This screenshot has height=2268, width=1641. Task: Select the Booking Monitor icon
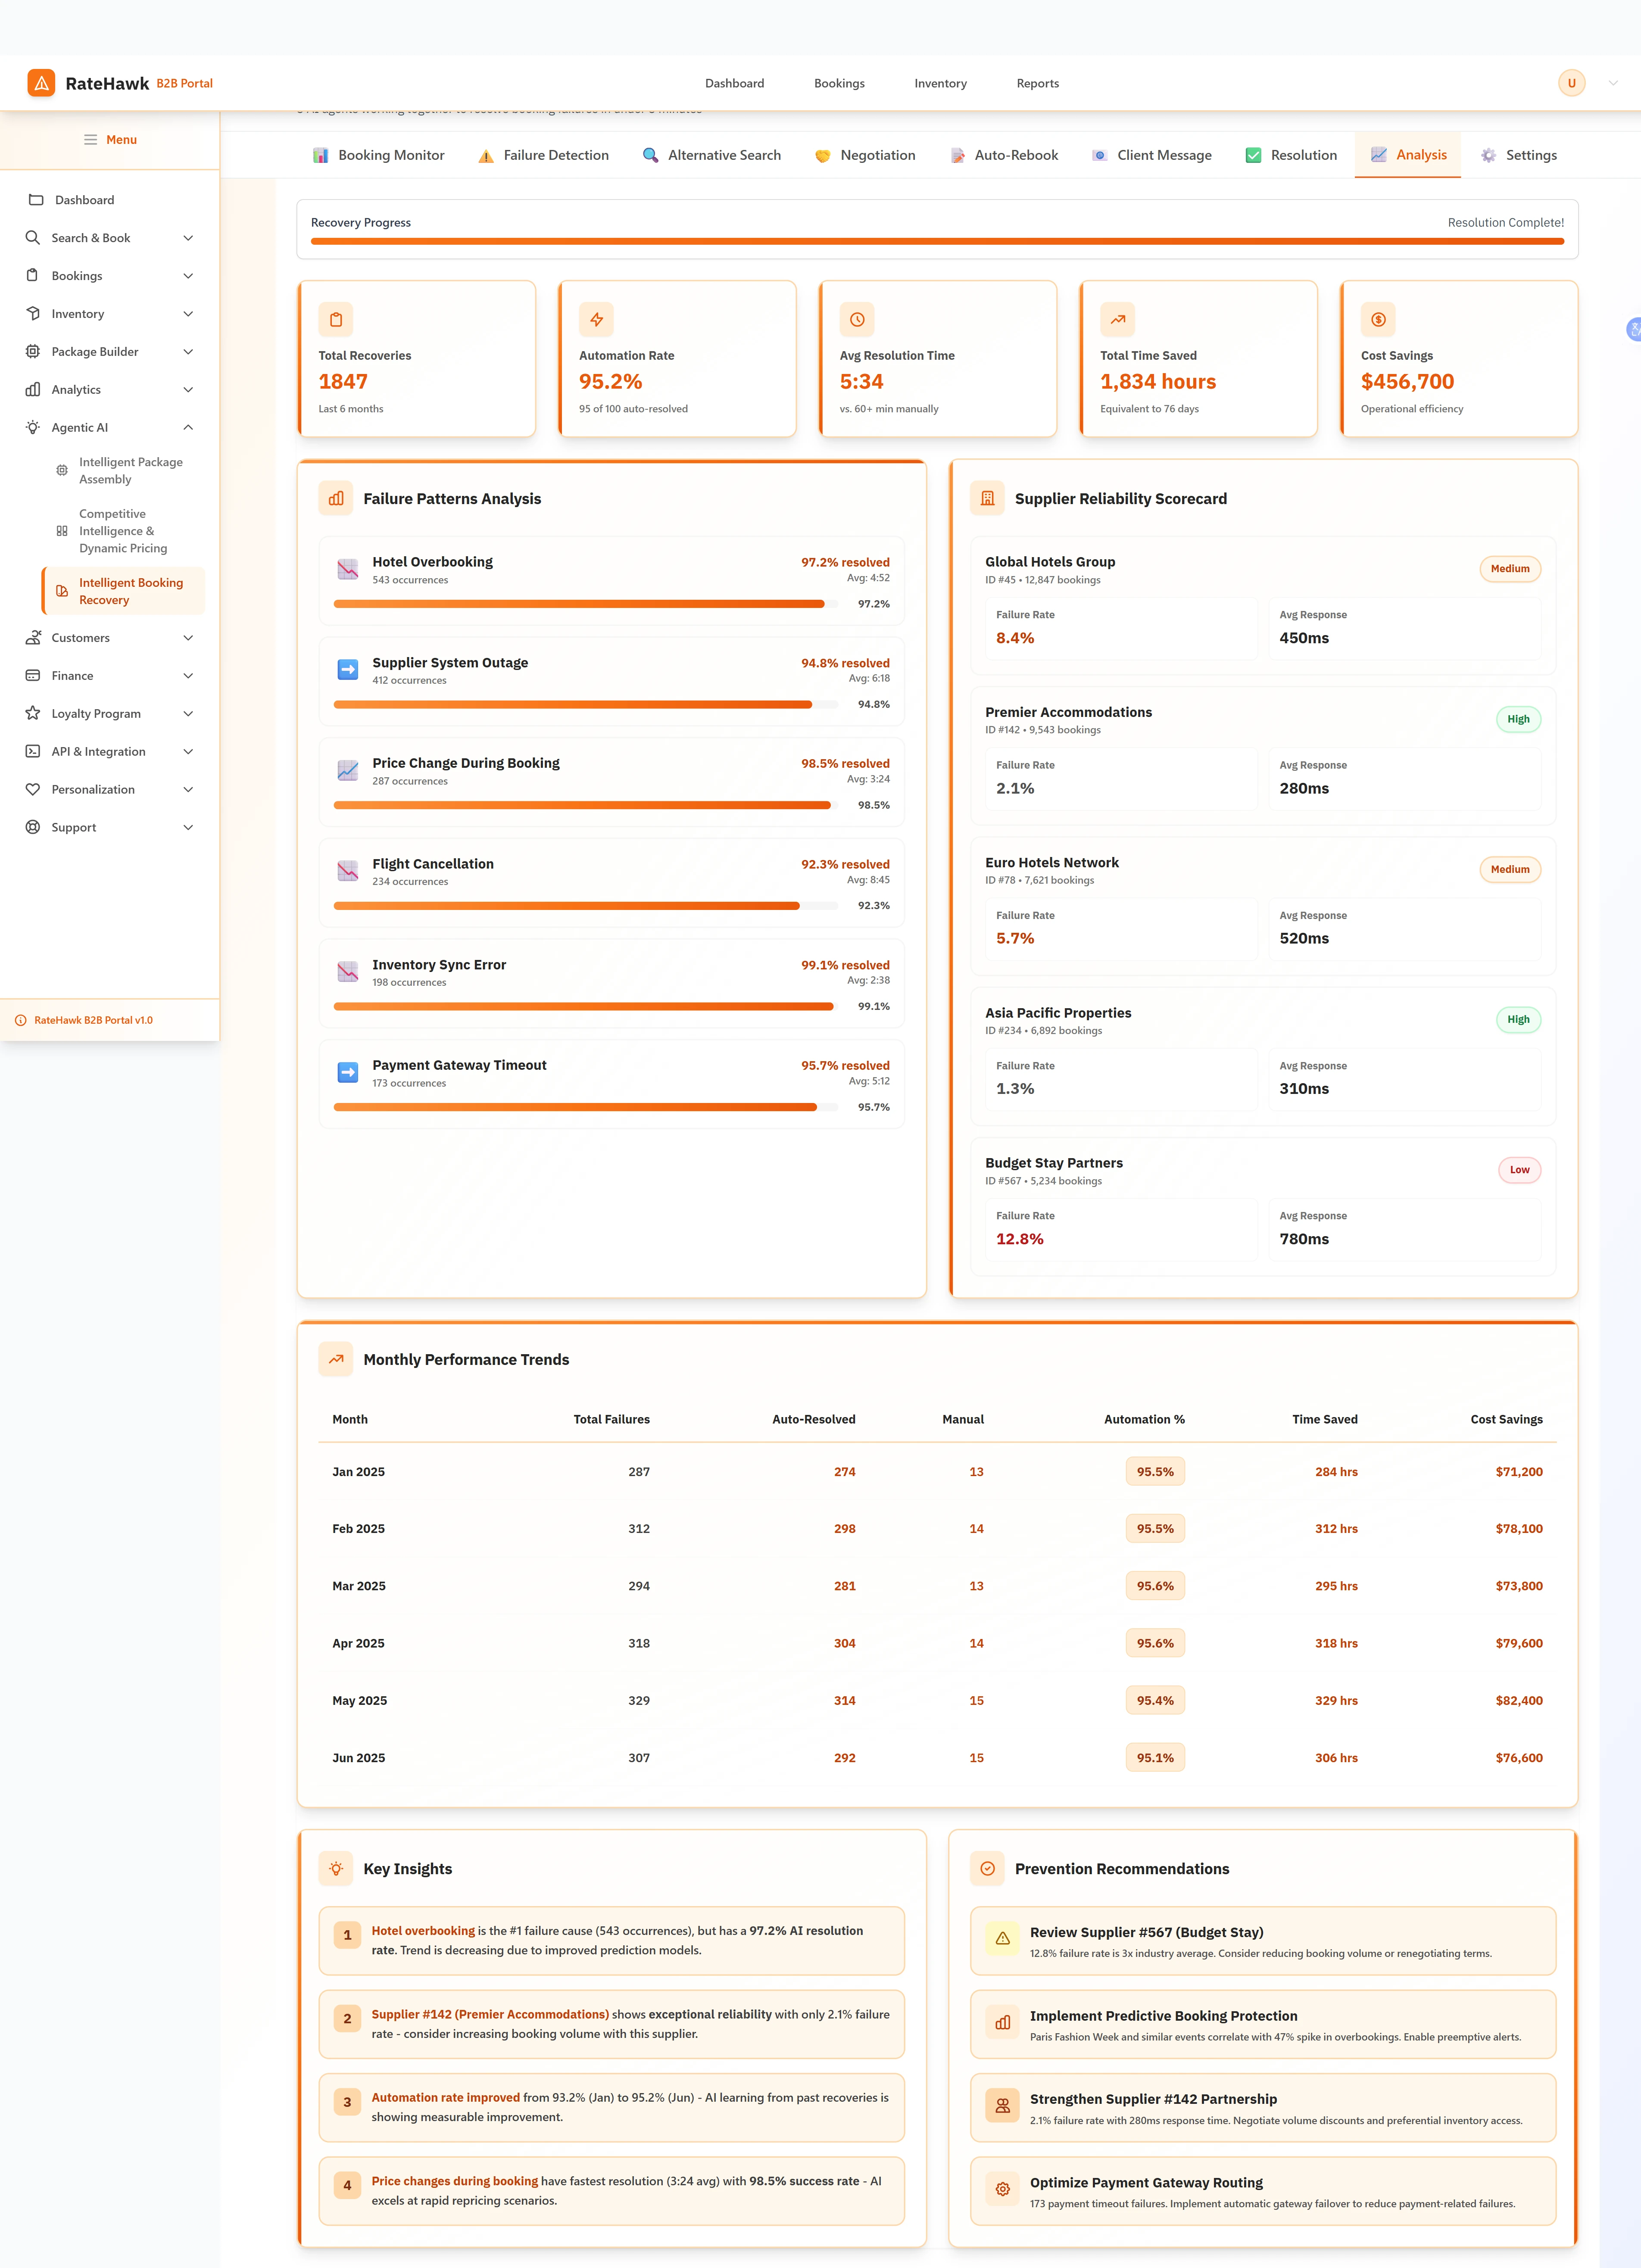320,155
